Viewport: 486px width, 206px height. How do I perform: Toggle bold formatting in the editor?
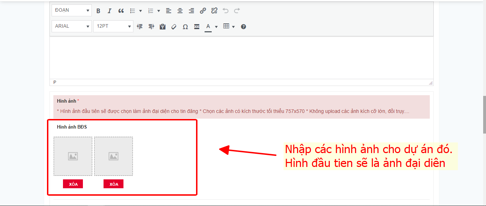(99, 11)
